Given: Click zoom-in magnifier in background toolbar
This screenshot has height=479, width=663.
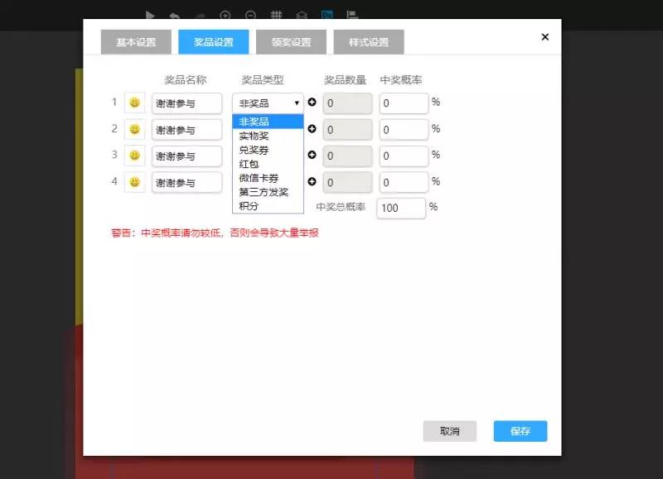Looking at the screenshot, I should pyautogui.click(x=225, y=15).
